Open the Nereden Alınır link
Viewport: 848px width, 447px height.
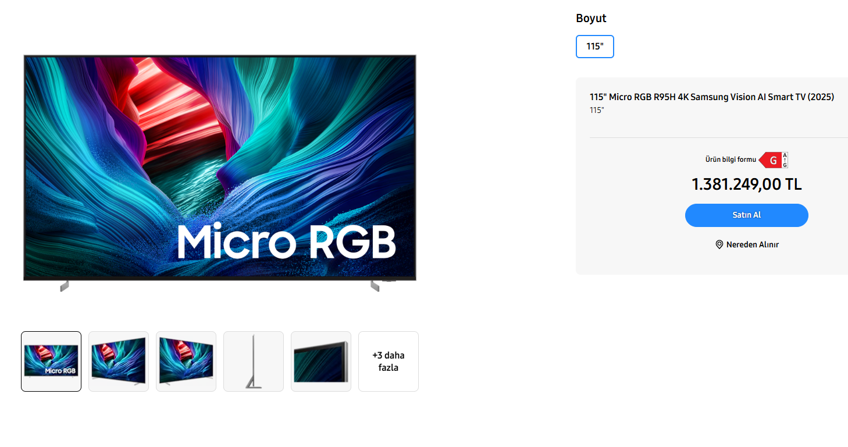[x=753, y=244]
